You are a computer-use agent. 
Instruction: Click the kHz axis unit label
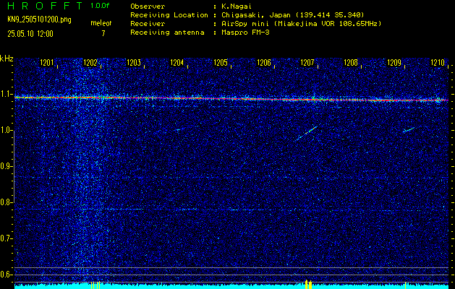pyautogui.click(x=7, y=59)
